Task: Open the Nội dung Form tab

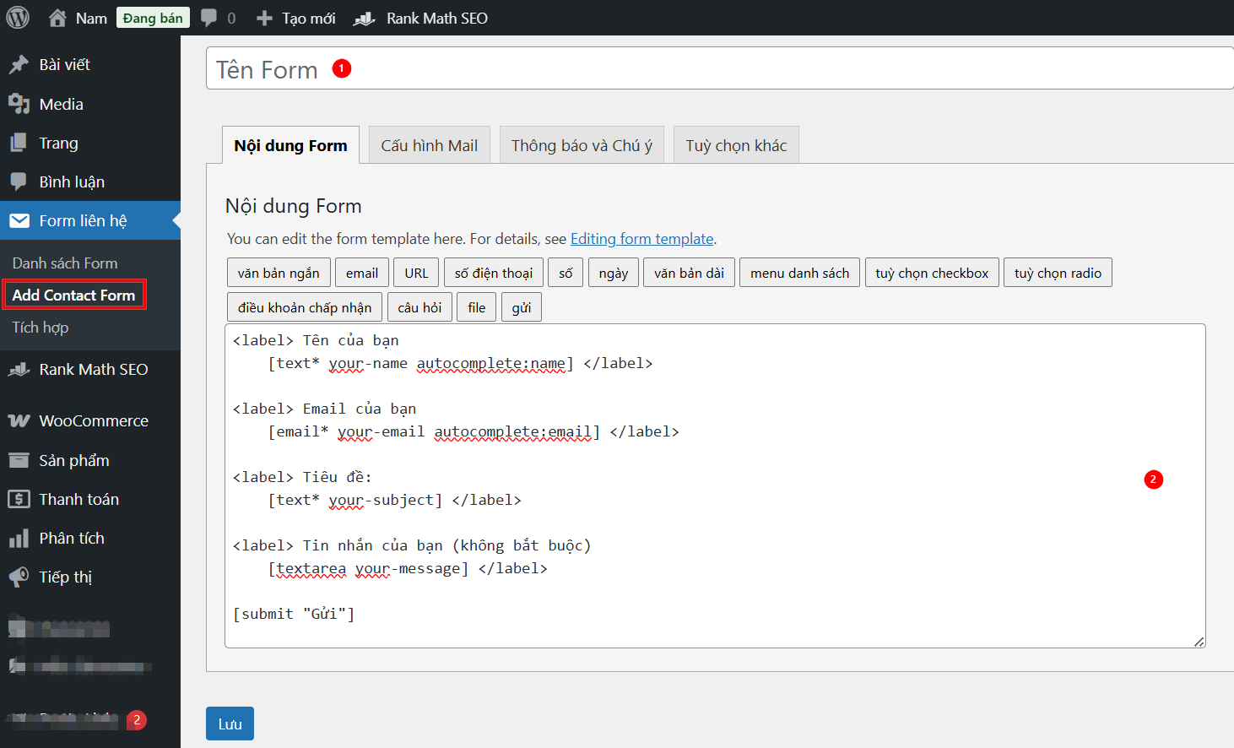Action: click(x=290, y=145)
